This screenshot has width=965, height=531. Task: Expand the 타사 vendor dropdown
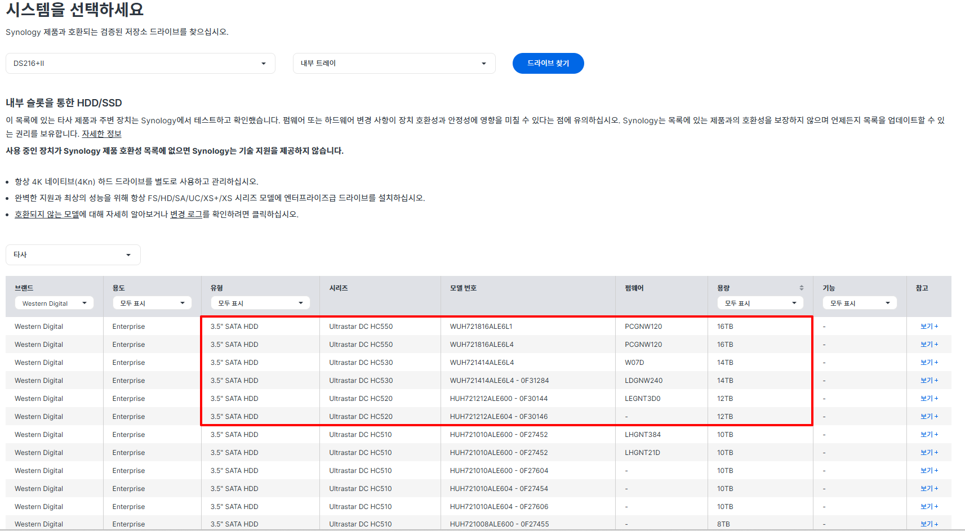[x=73, y=255]
